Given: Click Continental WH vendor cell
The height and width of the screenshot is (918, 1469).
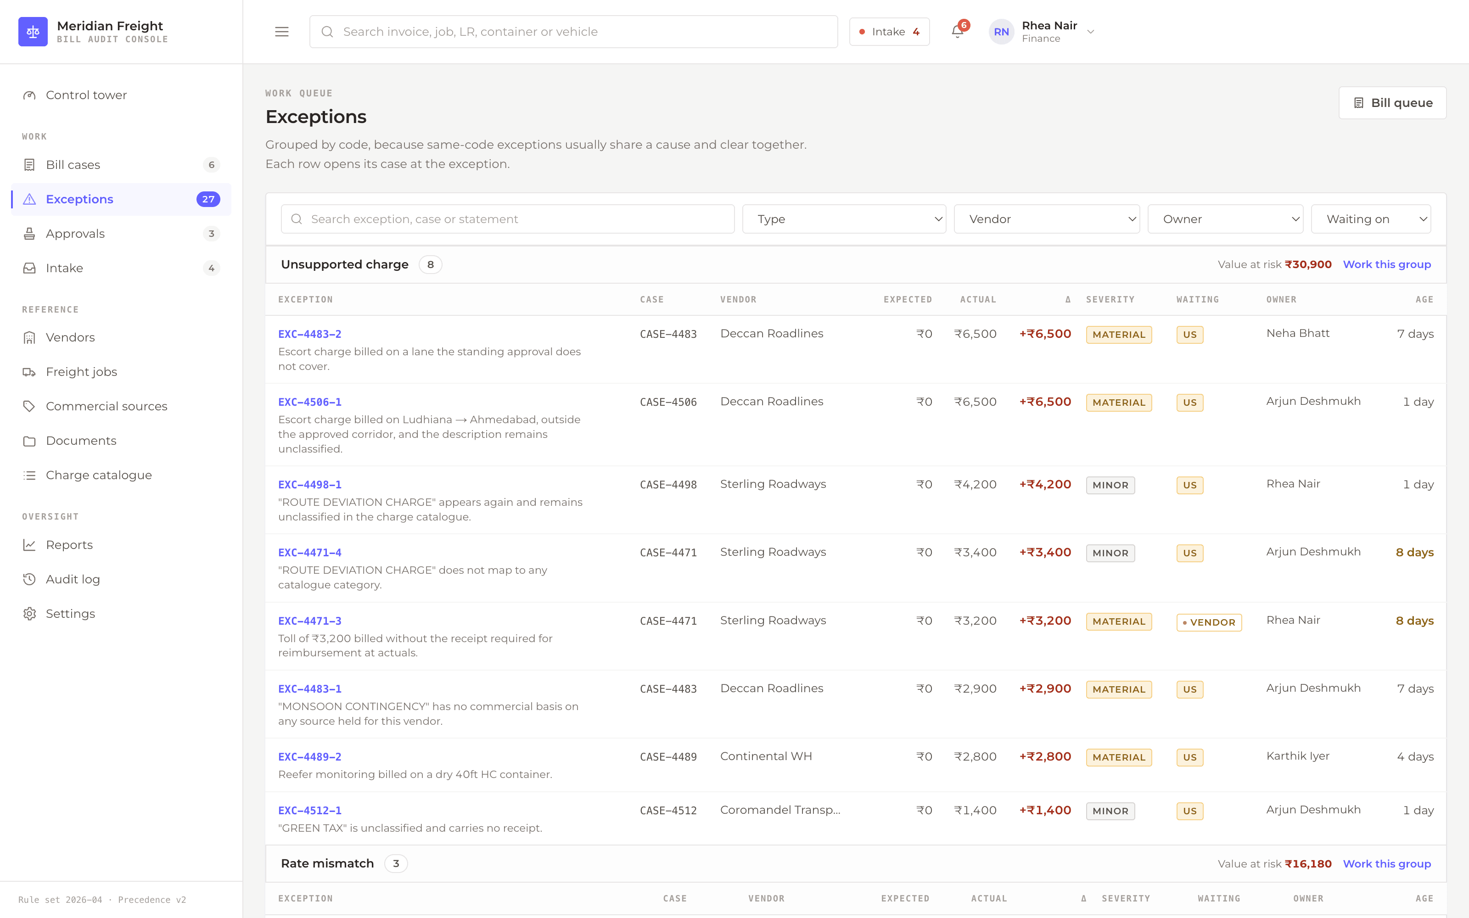Looking at the screenshot, I should (x=766, y=756).
